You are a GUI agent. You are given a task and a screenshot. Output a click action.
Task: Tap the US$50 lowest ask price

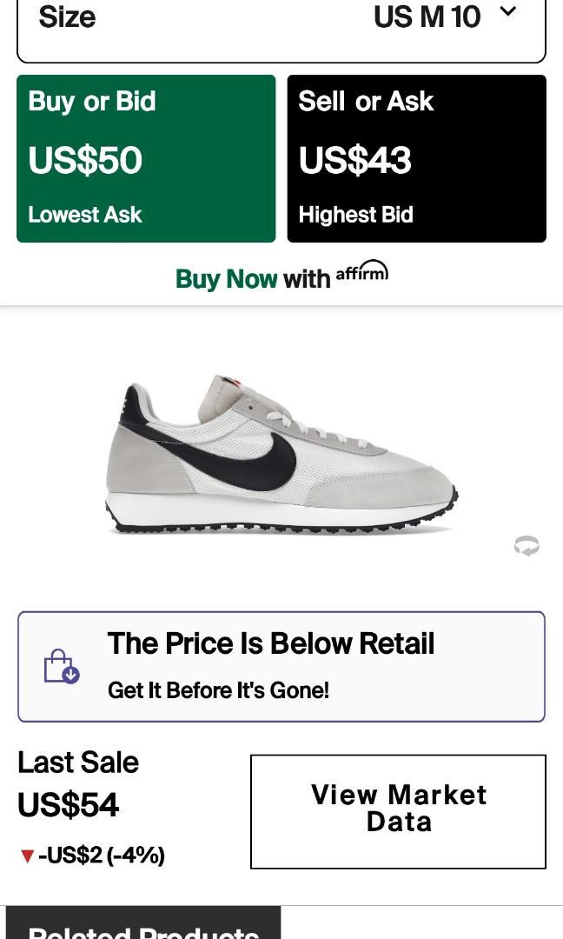pos(85,161)
